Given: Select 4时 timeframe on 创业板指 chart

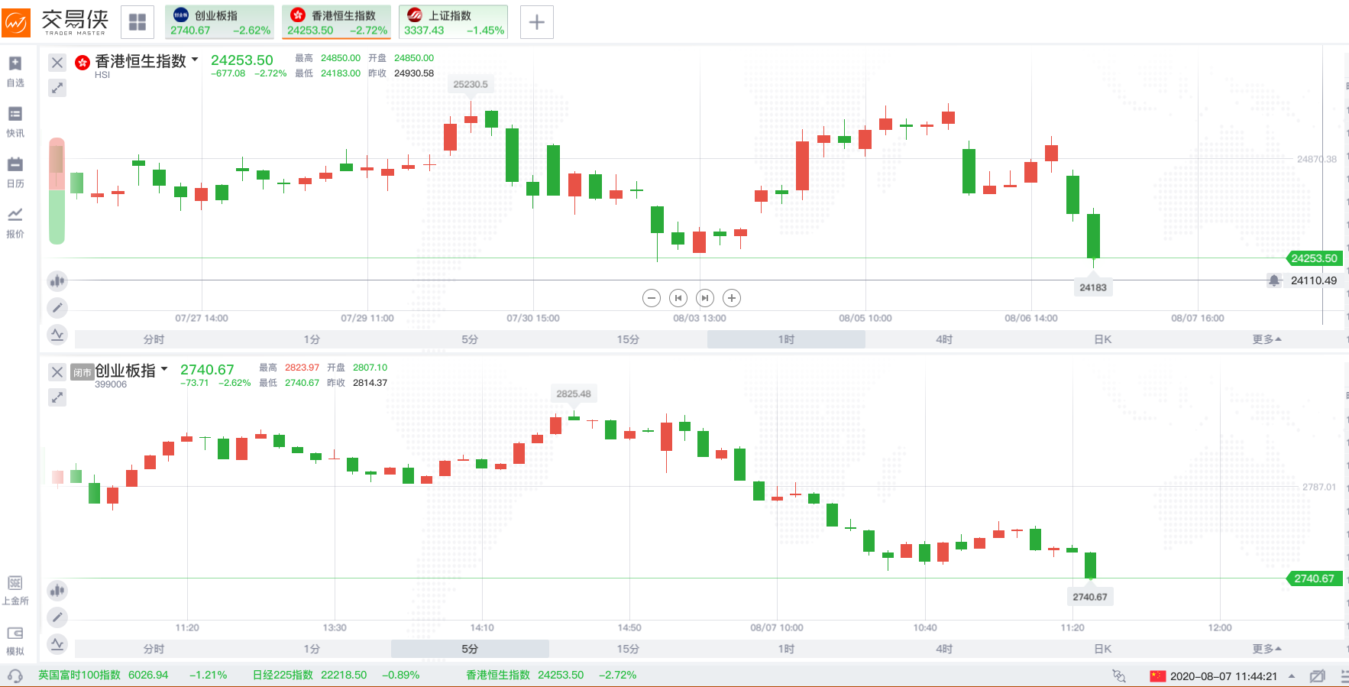Looking at the screenshot, I should point(944,649).
